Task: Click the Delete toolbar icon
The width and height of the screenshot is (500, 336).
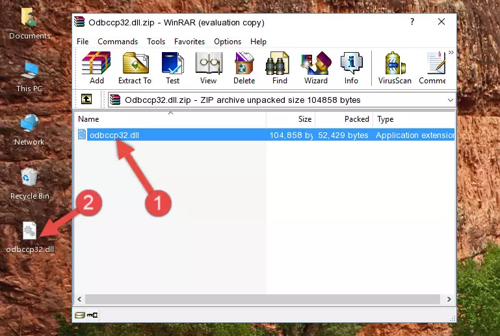Action: tap(244, 68)
